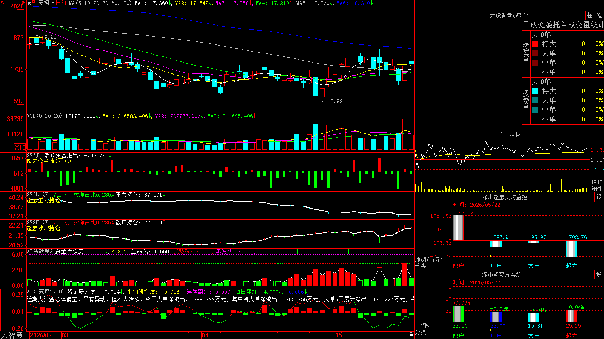Click the stock name 爱柯迪
604x339 pixels.
click(46, 3)
